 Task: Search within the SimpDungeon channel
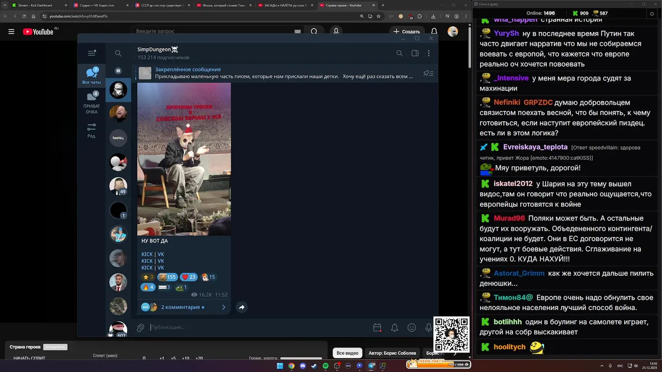point(399,53)
